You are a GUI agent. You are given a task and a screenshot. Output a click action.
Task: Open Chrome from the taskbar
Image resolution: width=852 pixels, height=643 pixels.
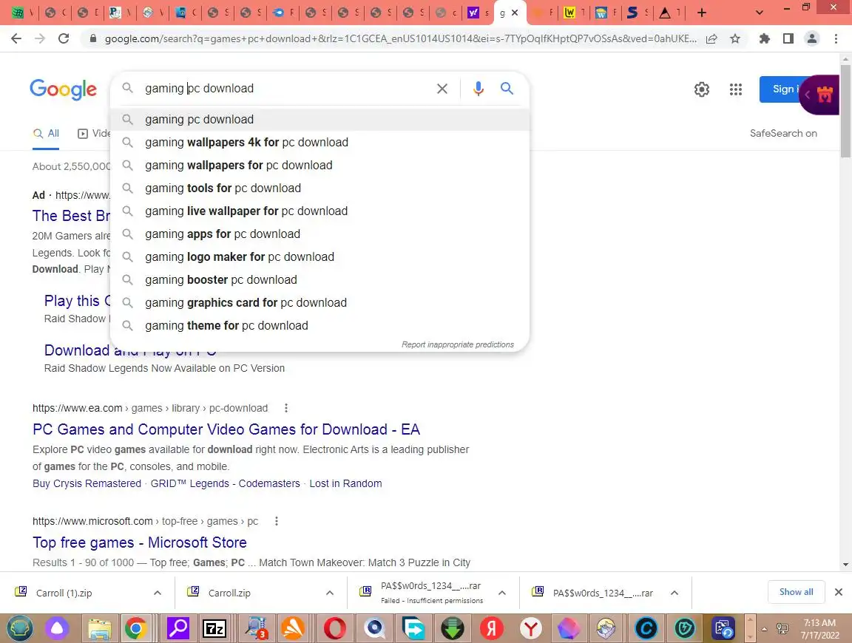pyautogui.click(x=135, y=629)
